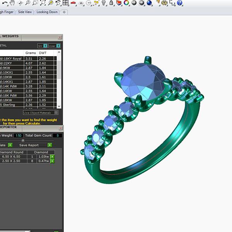Image resolution: width=232 pixels, height=232 pixels.
Task: Click the Lock objects padlock icon
Action: click(111, 3)
